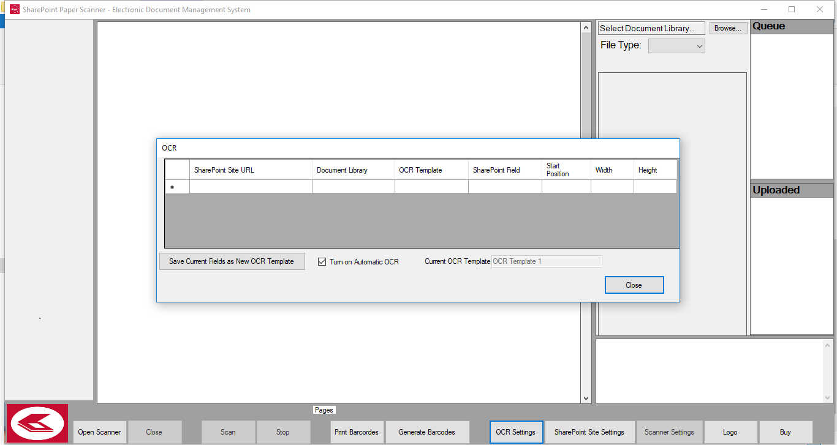Click Save Current Fields as New OCR Template
Image resolution: width=837 pixels, height=445 pixels.
[232, 261]
